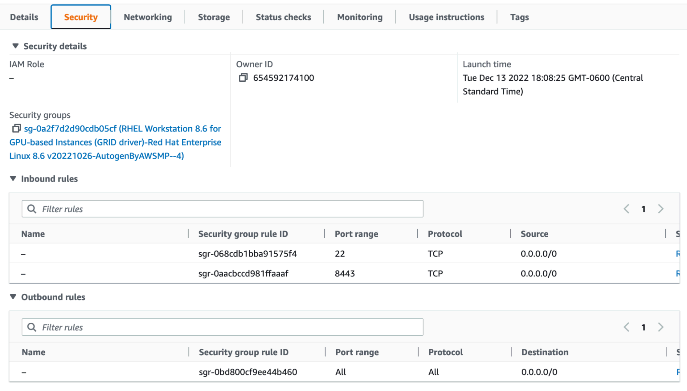This screenshot has width=687, height=391.
Task: Click search icon in inbound filter
Action: click(32, 209)
